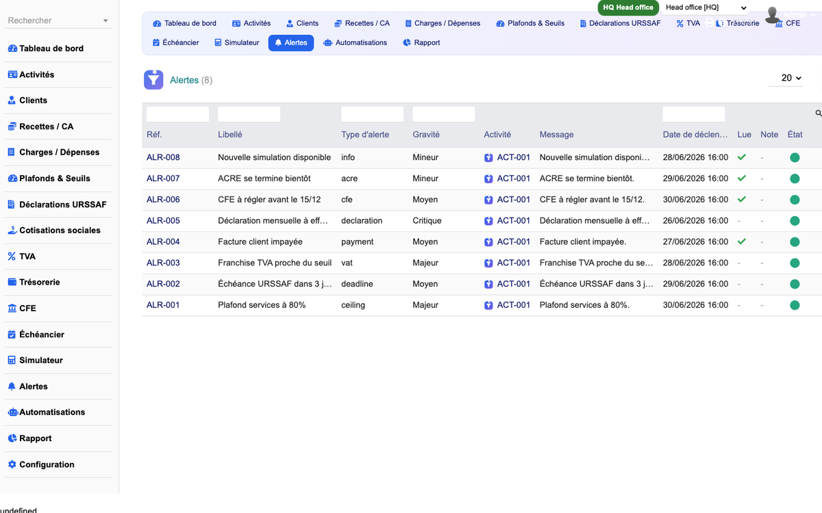Click the calculator icon in sidebar Simulateur
This screenshot has width=822, height=513.
pyautogui.click(x=12, y=360)
